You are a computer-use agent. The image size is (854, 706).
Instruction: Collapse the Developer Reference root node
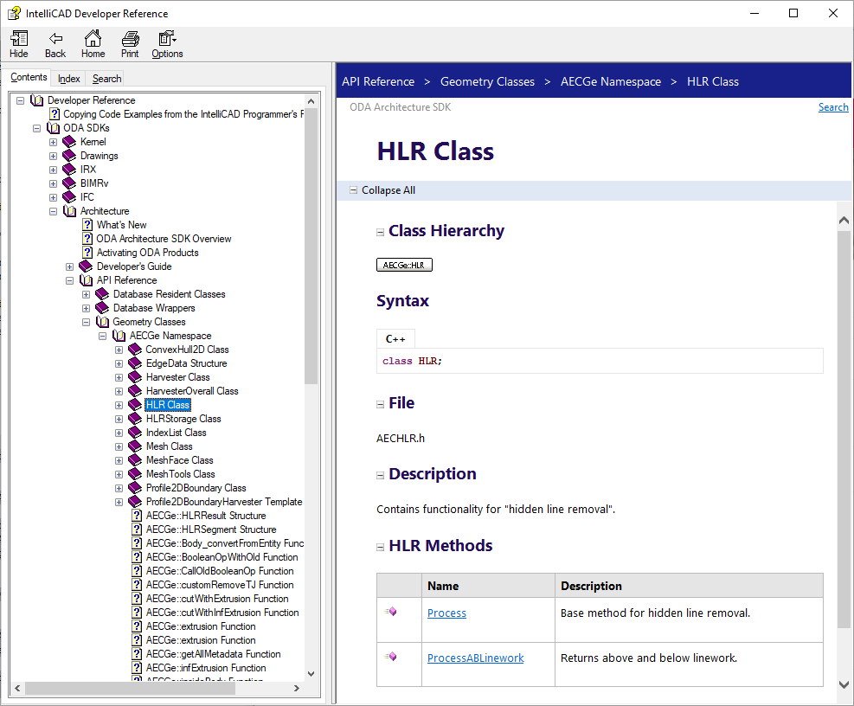(x=20, y=100)
